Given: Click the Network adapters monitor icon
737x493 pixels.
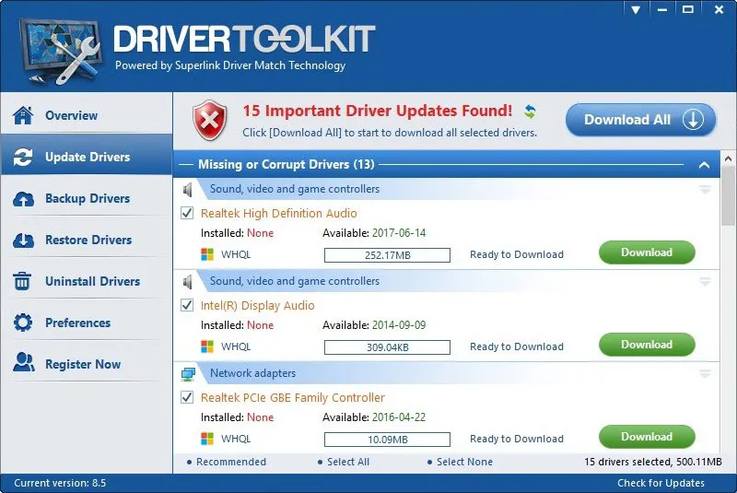Looking at the screenshot, I should click(188, 374).
